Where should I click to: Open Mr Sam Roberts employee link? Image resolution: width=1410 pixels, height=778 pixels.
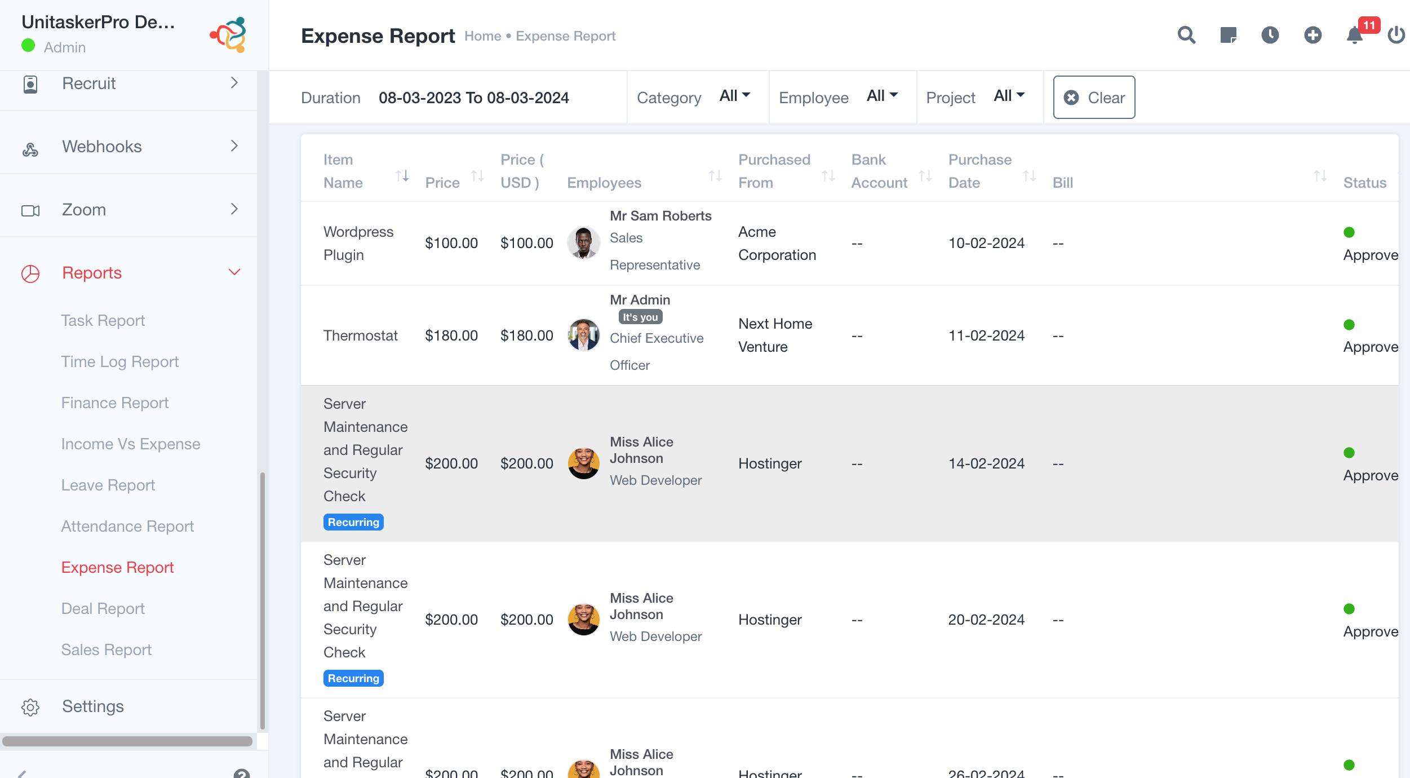660,216
